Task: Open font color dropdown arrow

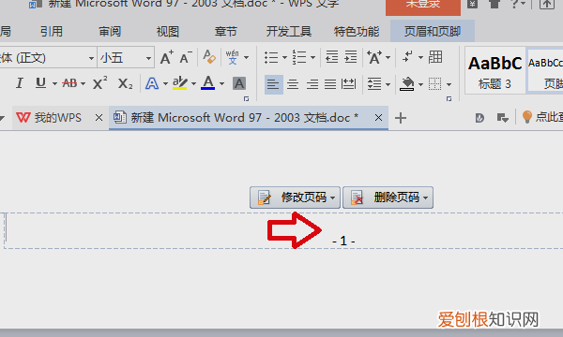Action: pos(221,84)
